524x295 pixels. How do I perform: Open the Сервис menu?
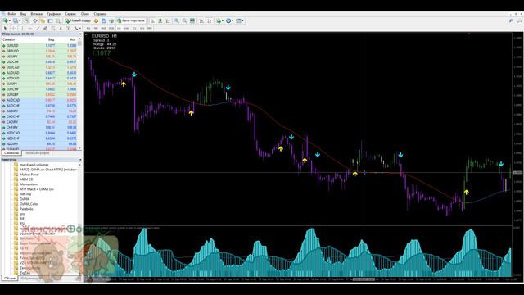pos(70,14)
